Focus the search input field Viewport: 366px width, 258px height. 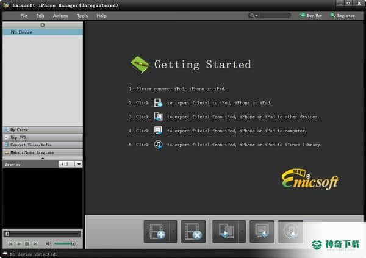[274, 16]
